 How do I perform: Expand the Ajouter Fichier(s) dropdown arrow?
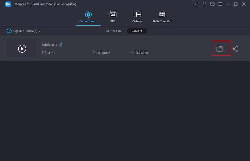pyautogui.click(x=40, y=31)
